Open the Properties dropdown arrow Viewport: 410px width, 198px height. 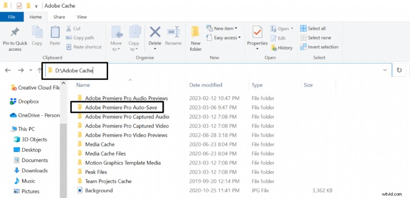[257, 49]
